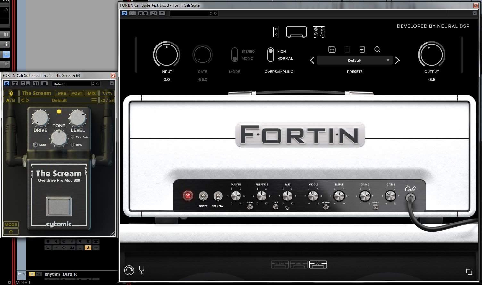
Task: Toggle the Stereo/Mono mode switch
Action: point(235,55)
